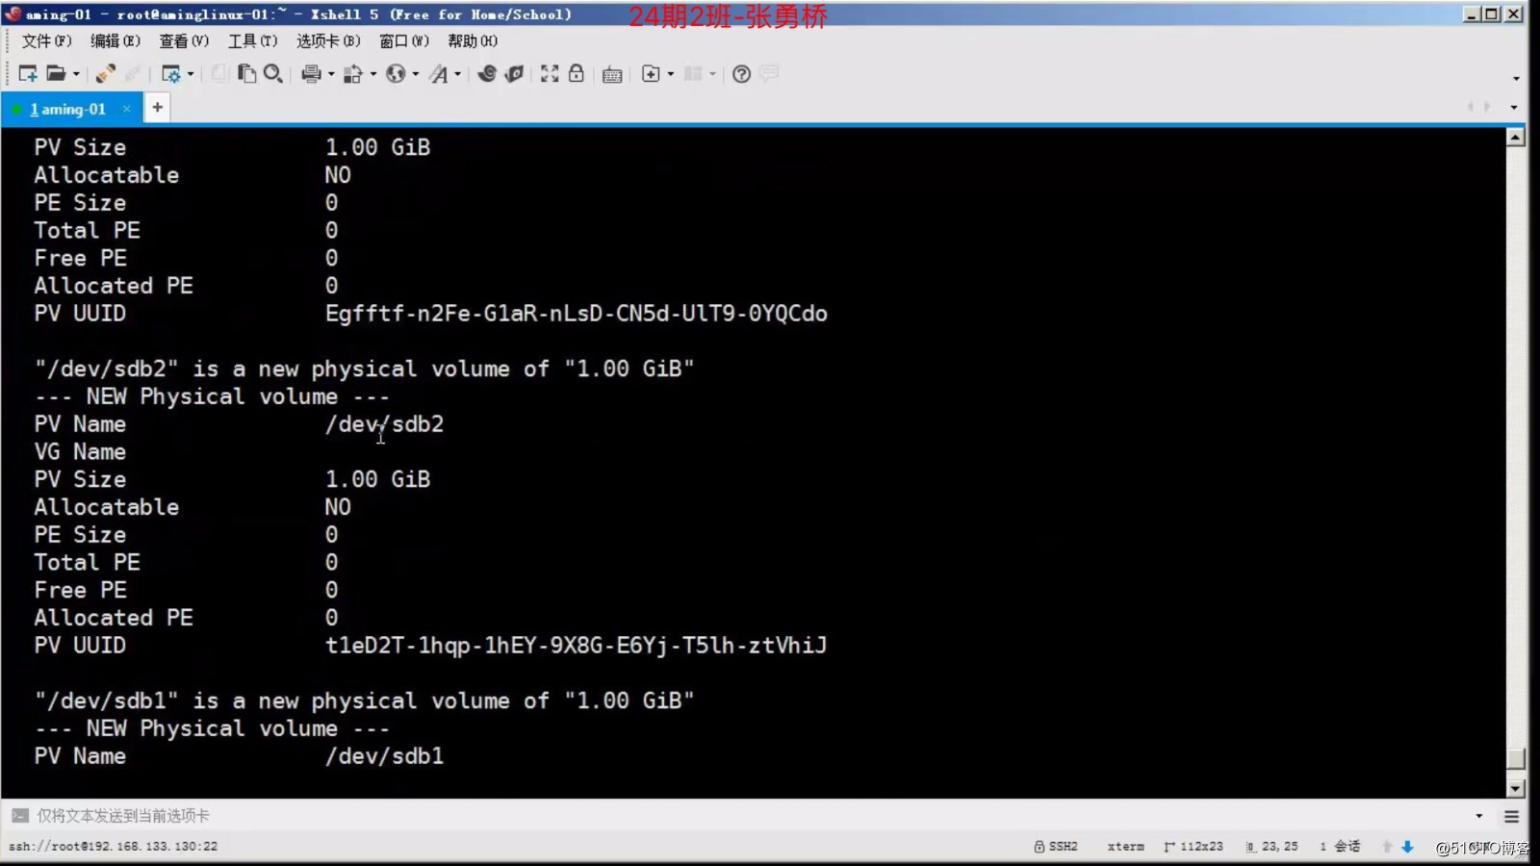Viewport: 1540px width, 866px height.
Task: Click the globe encoding icon
Action: point(396,74)
